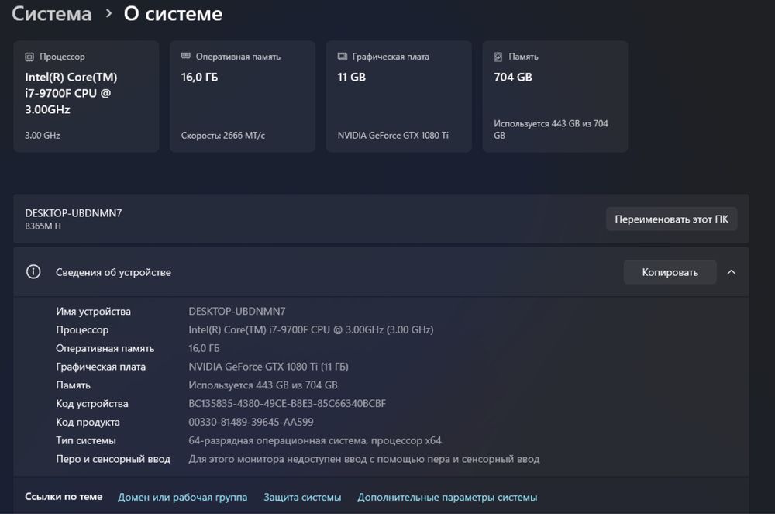775x514 pixels.
Task: Select the О системе page title
Action: click(173, 13)
